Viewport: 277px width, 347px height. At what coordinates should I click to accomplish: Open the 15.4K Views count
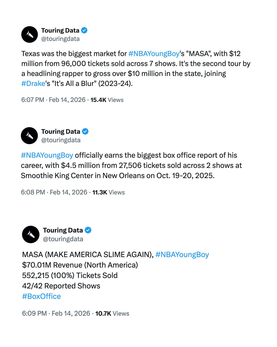pos(107,100)
